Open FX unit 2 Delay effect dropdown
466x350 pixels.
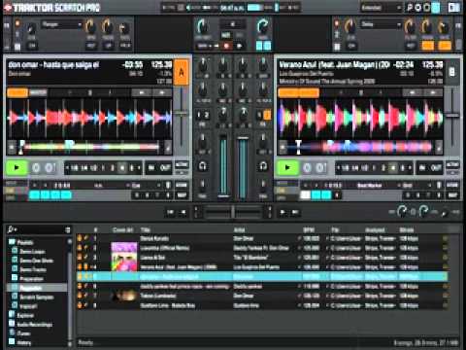[x=381, y=24]
